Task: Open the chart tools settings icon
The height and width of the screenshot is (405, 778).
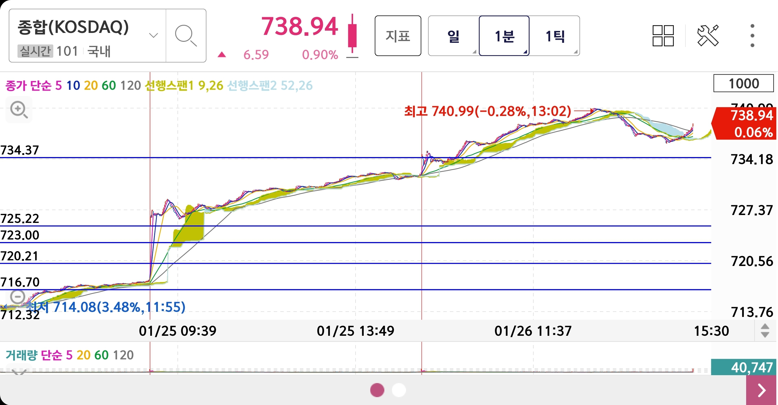Action: [708, 35]
